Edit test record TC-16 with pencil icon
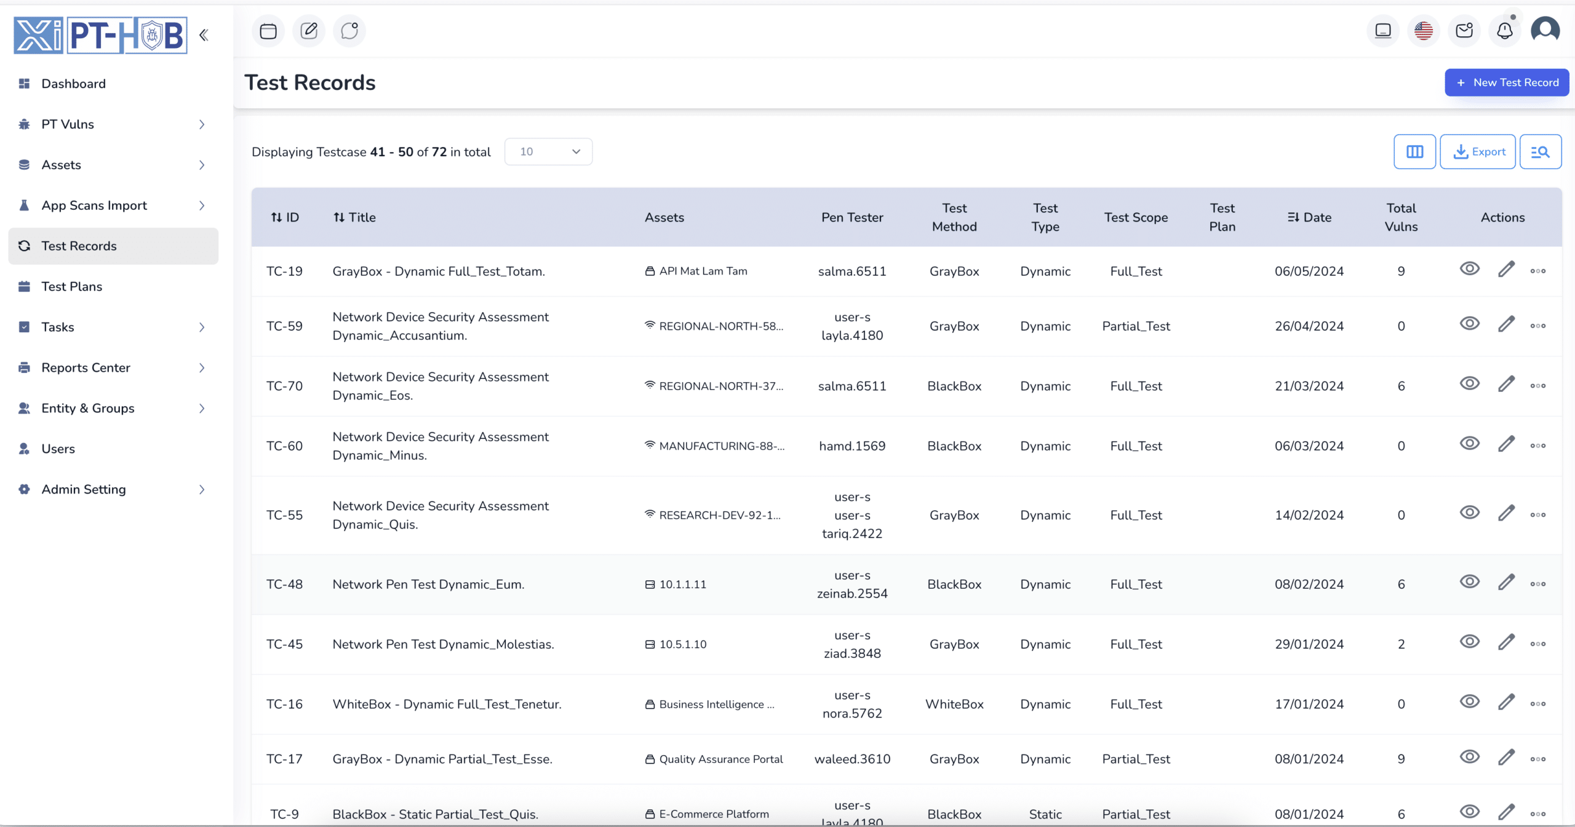This screenshot has height=827, width=1575. [1506, 702]
